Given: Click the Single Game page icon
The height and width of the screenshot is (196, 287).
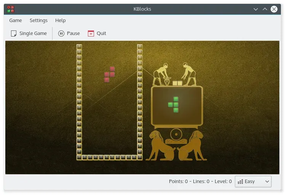Looking at the screenshot, I should 14,33.
